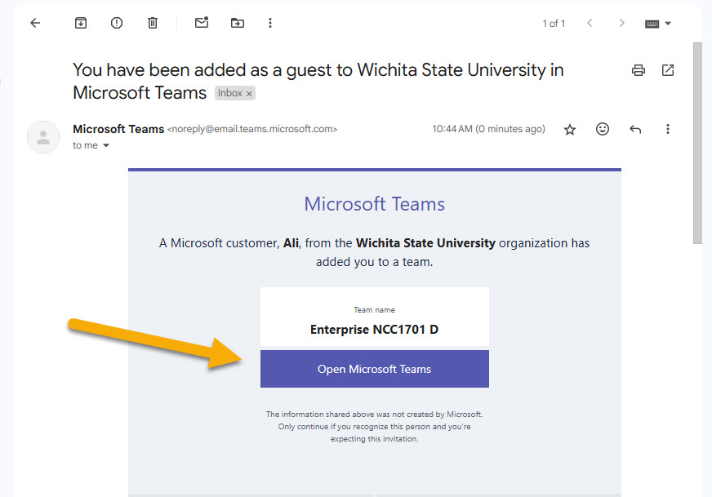
Task: Archive the email
Action: point(81,22)
